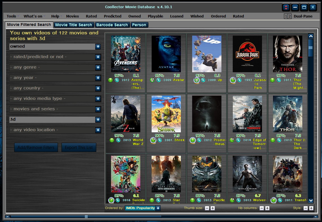The image size is (322, 222).
Task: Open the any video media type dropdown
Action: pos(98,99)
